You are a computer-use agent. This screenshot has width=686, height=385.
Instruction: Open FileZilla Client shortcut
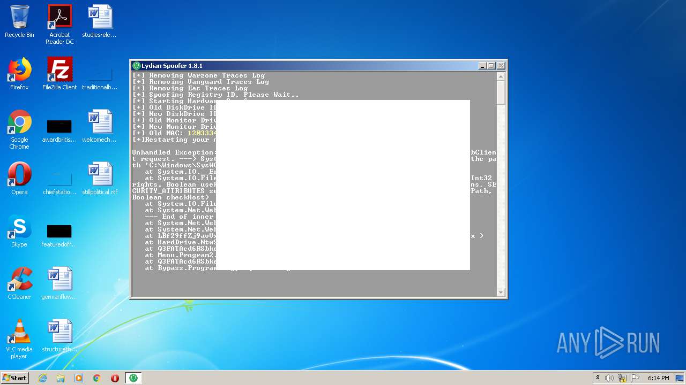point(59,74)
